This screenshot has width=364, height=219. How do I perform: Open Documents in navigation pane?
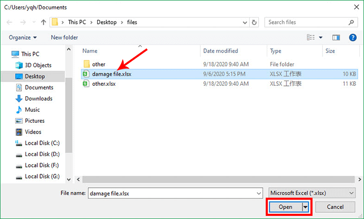[x=39, y=87]
